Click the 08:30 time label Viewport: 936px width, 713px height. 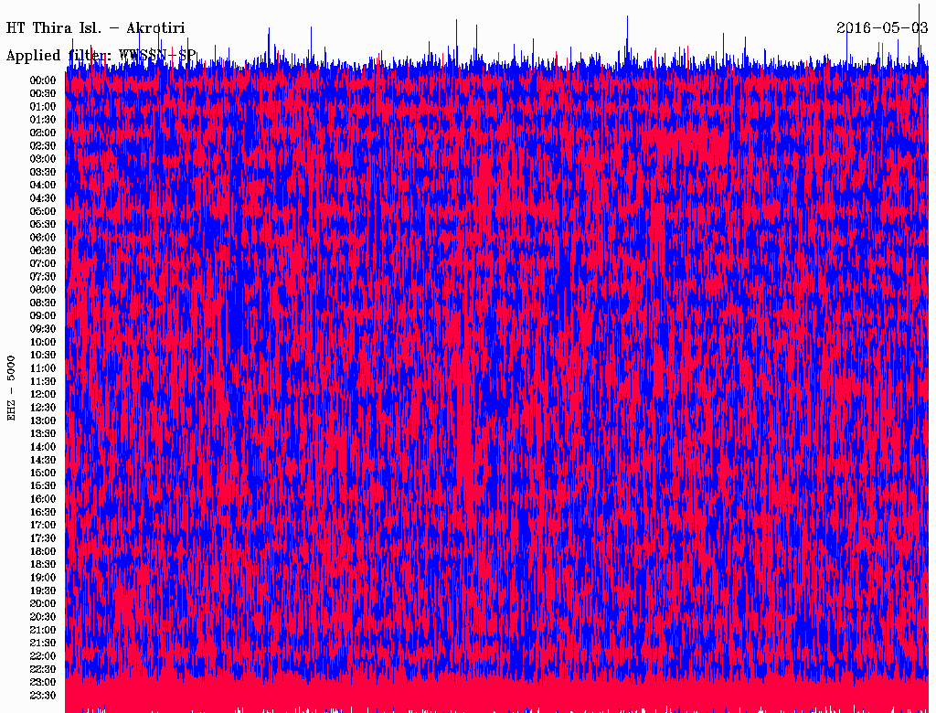coord(43,303)
